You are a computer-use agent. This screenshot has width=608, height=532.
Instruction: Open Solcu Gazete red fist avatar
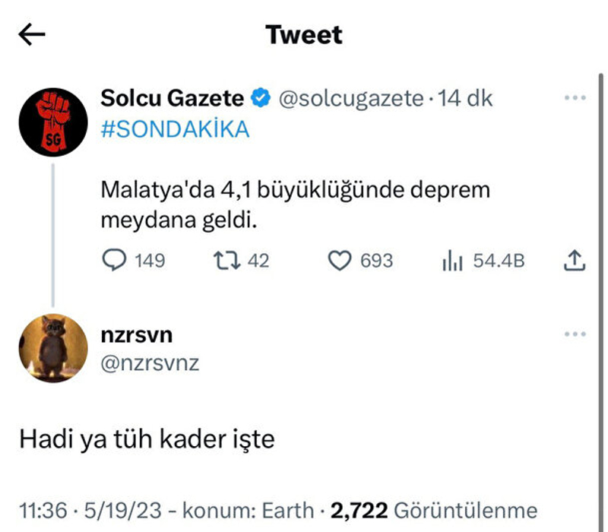tap(53, 122)
